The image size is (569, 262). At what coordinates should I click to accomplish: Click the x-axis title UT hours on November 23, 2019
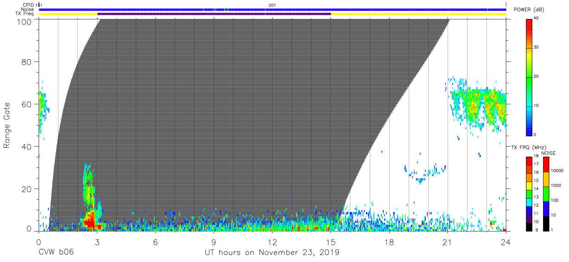point(272,253)
